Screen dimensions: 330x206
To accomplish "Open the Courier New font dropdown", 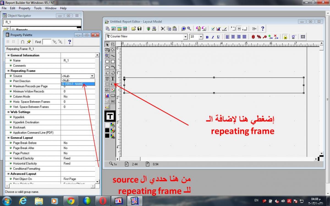I will click(x=186, y=37).
